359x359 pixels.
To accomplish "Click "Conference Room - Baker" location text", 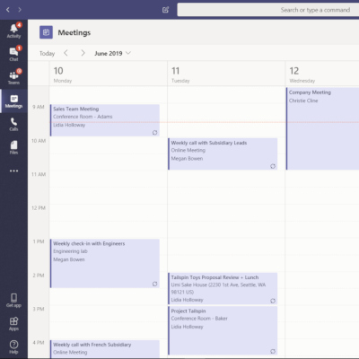I will [x=199, y=319].
